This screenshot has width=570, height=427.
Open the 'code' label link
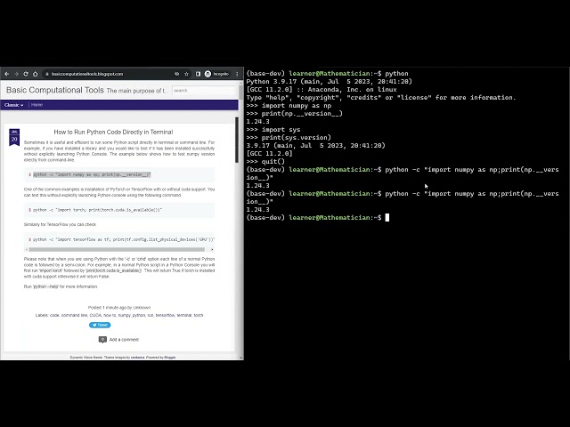[x=54, y=315]
